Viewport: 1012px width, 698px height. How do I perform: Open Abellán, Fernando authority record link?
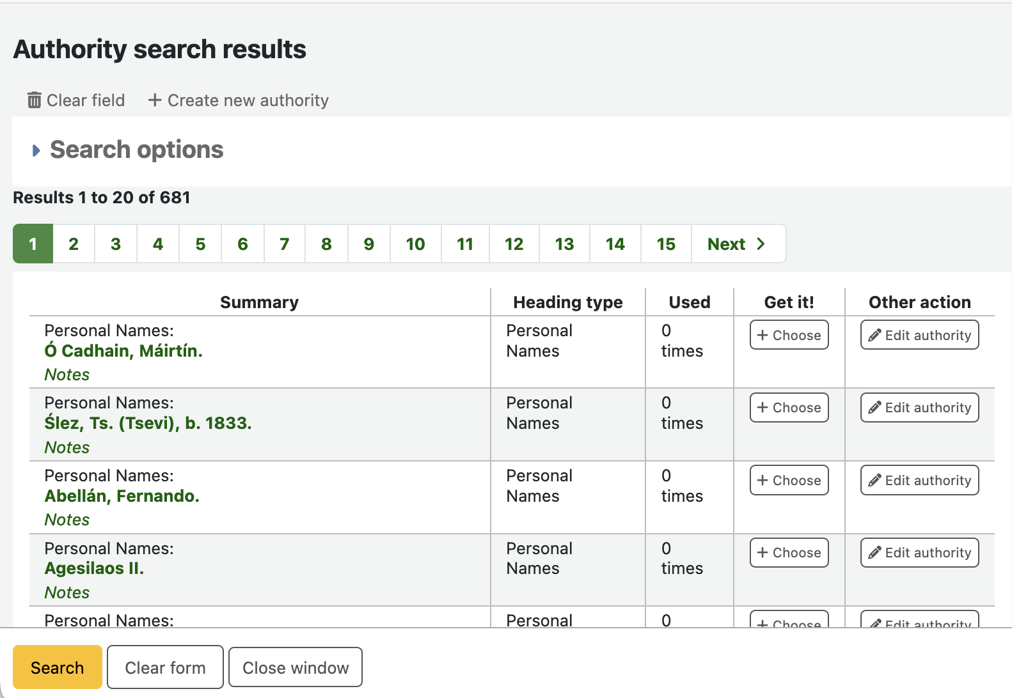[x=122, y=496]
